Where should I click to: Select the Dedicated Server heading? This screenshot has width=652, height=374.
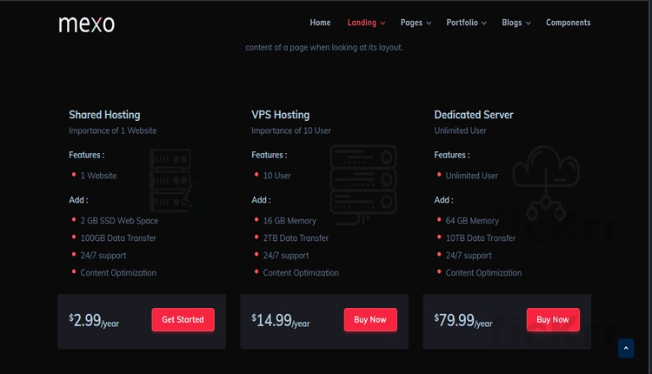click(474, 115)
